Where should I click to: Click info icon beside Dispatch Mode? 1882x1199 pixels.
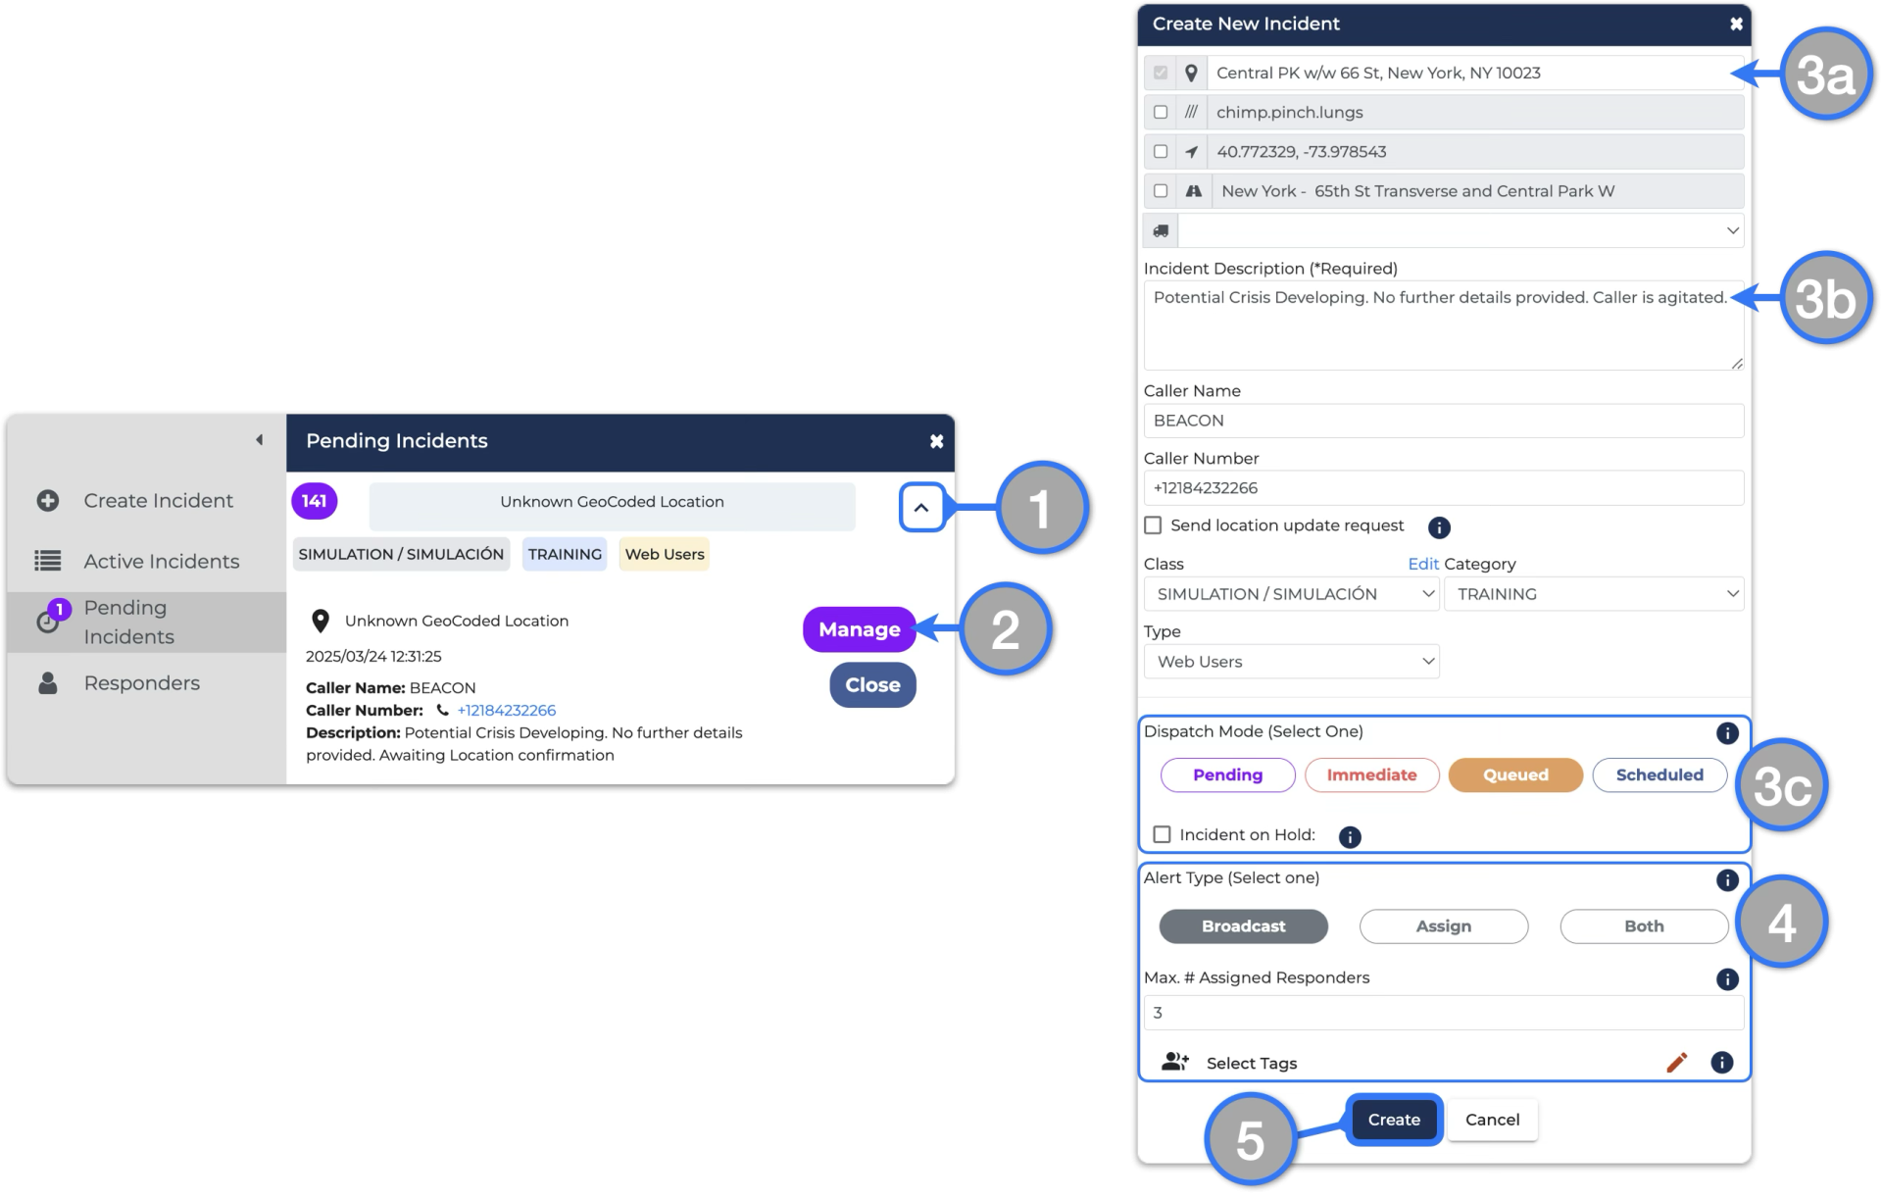coord(1727,733)
